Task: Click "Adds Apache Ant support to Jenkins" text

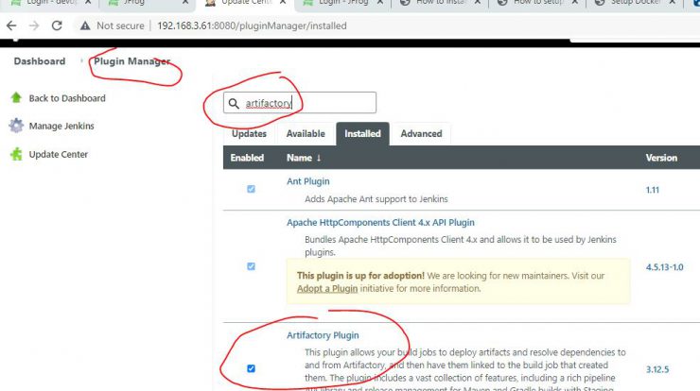Action: tap(376, 199)
